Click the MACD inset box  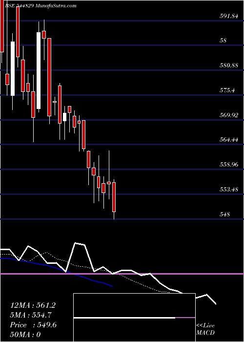tap(134, 318)
